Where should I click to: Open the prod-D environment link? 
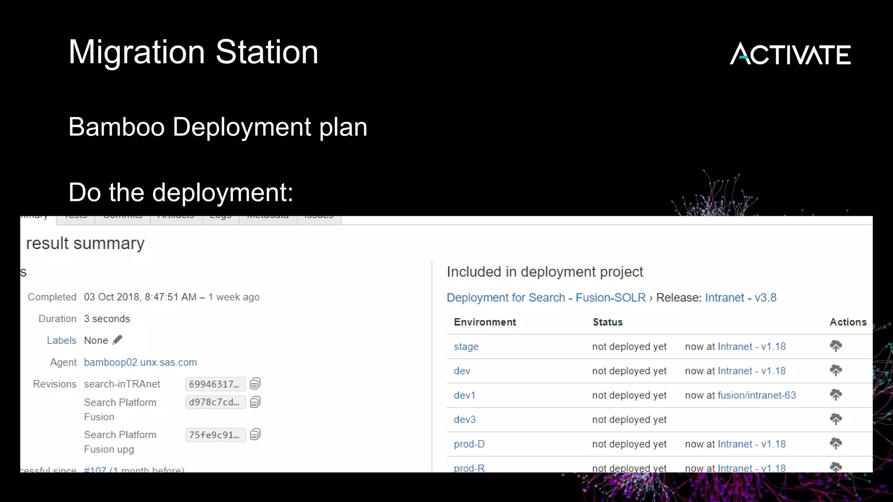[x=469, y=444]
